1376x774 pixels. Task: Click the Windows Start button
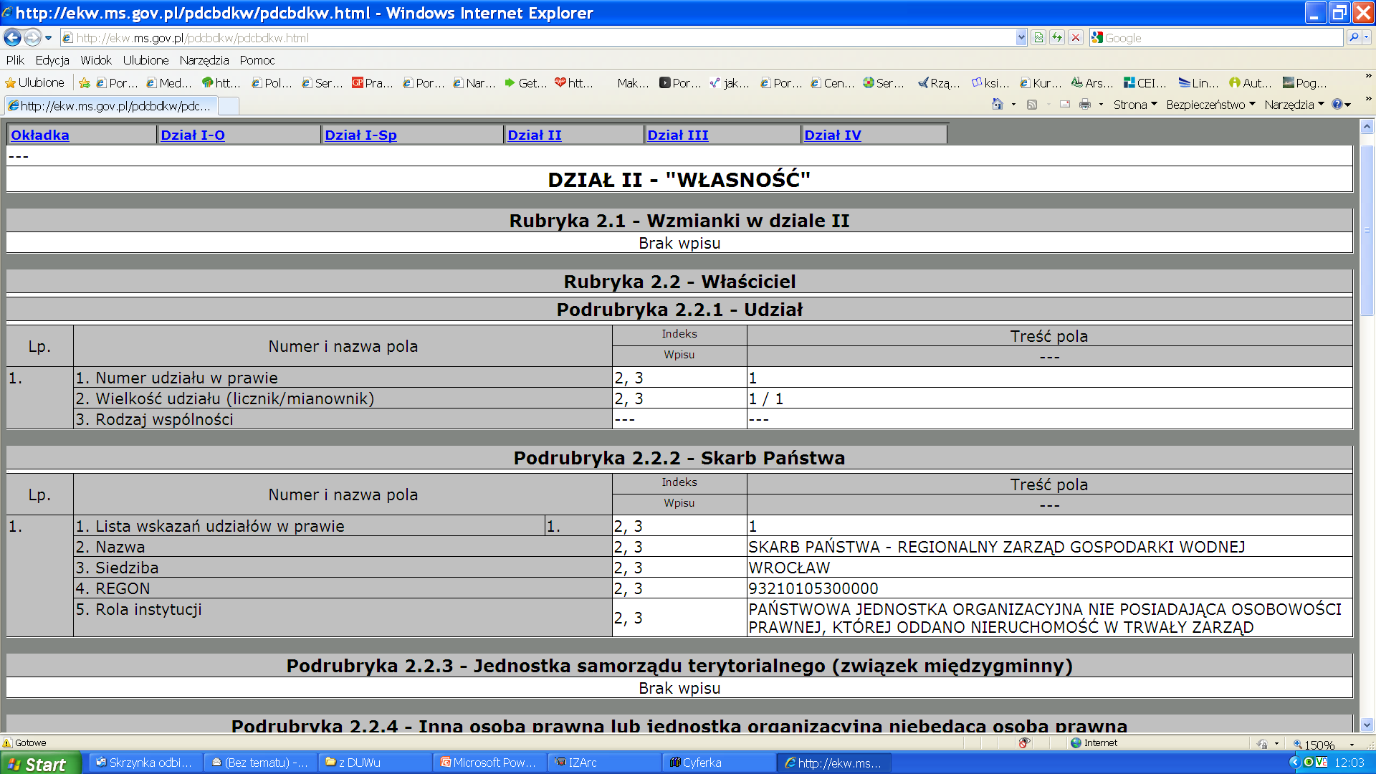(40, 764)
